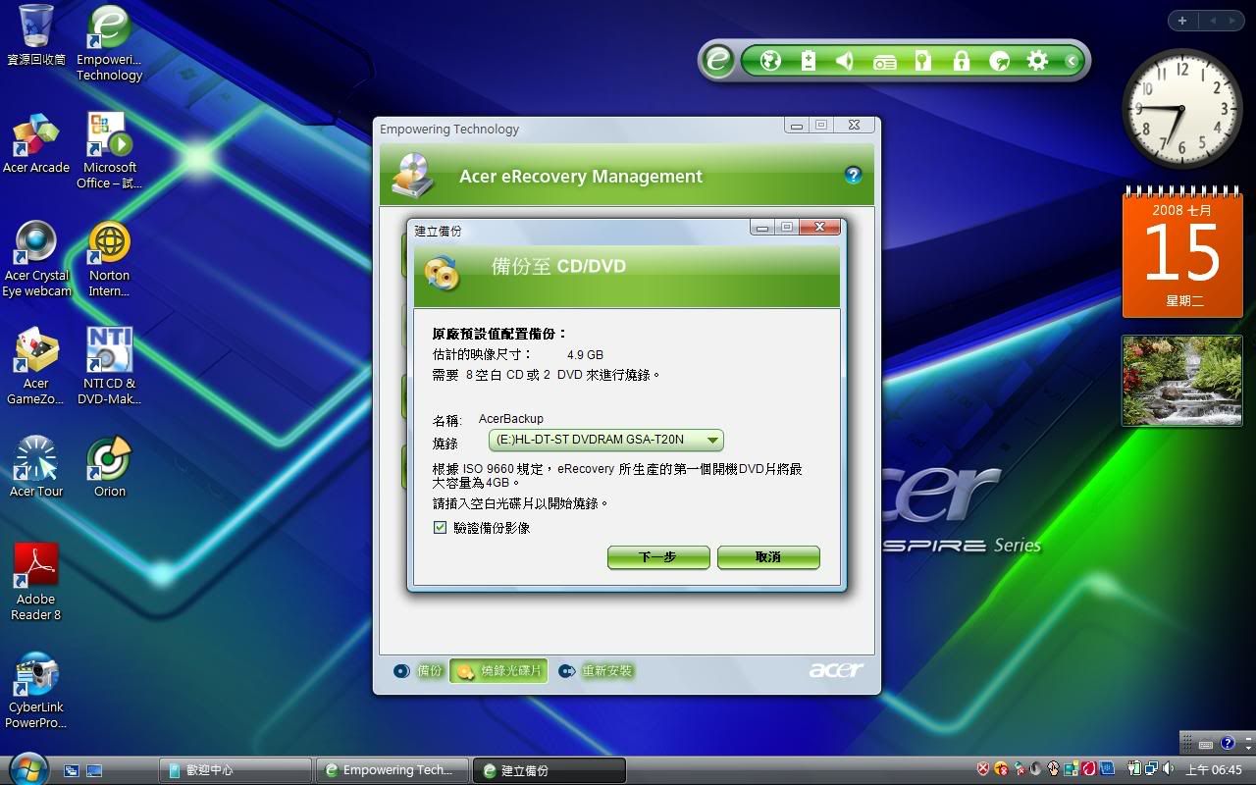Select the Acer Arcade desktop icon
Viewport: 1256px width, 785px height.
coord(36,144)
